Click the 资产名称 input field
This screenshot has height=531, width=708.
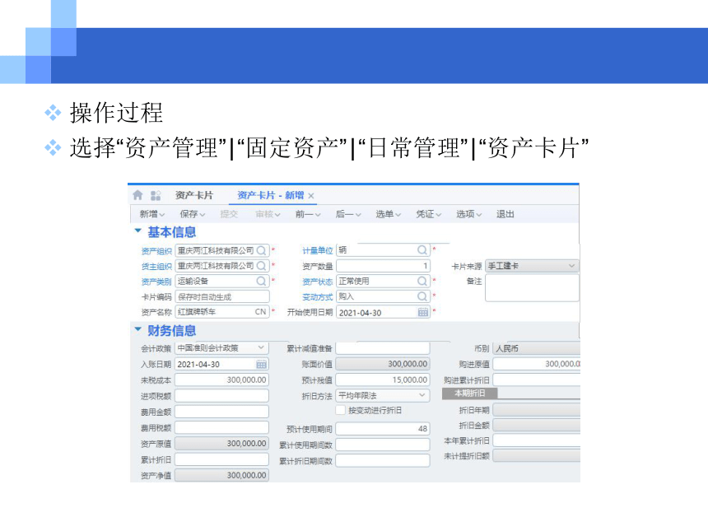point(222,311)
